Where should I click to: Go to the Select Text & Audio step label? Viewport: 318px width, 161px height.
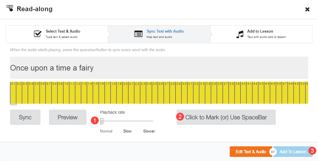63,31
